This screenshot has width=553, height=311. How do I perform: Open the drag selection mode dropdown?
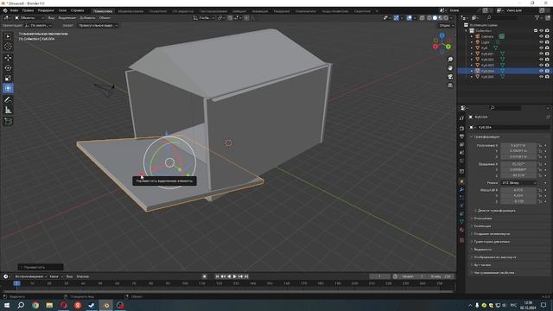point(98,25)
